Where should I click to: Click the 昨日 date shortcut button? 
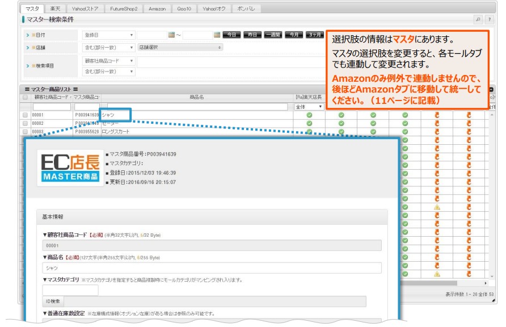(x=252, y=35)
